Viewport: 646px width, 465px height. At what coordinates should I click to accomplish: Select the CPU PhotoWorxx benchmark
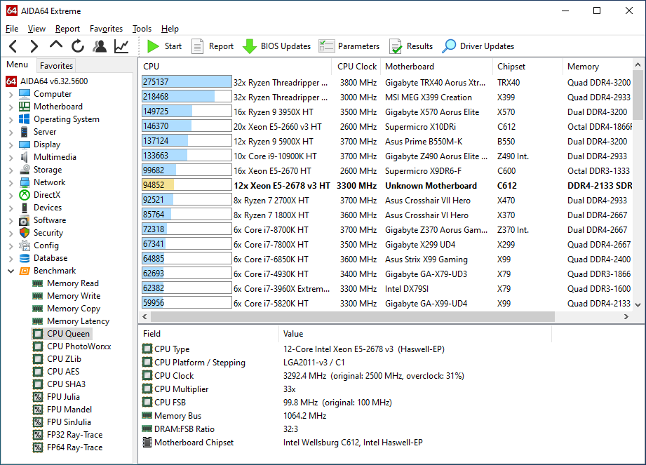(x=79, y=346)
